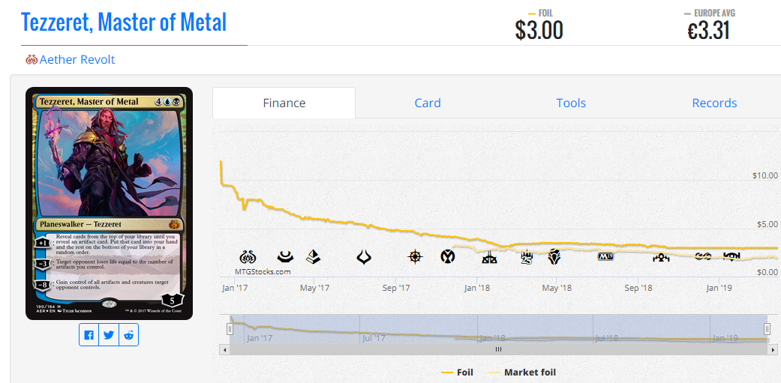Viewport: 781px width, 383px height.
Task: Share card on Facebook
Action: pyautogui.click(x=89, y=335)
